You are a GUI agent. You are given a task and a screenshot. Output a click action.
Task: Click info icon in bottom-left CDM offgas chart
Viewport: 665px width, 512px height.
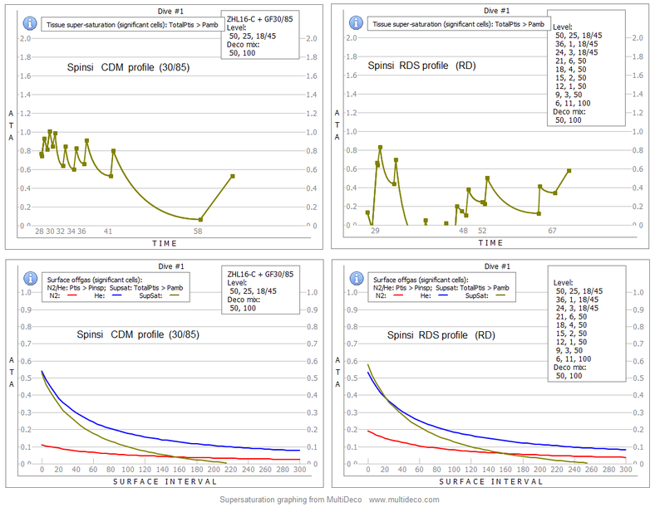[x=30, y=280]
